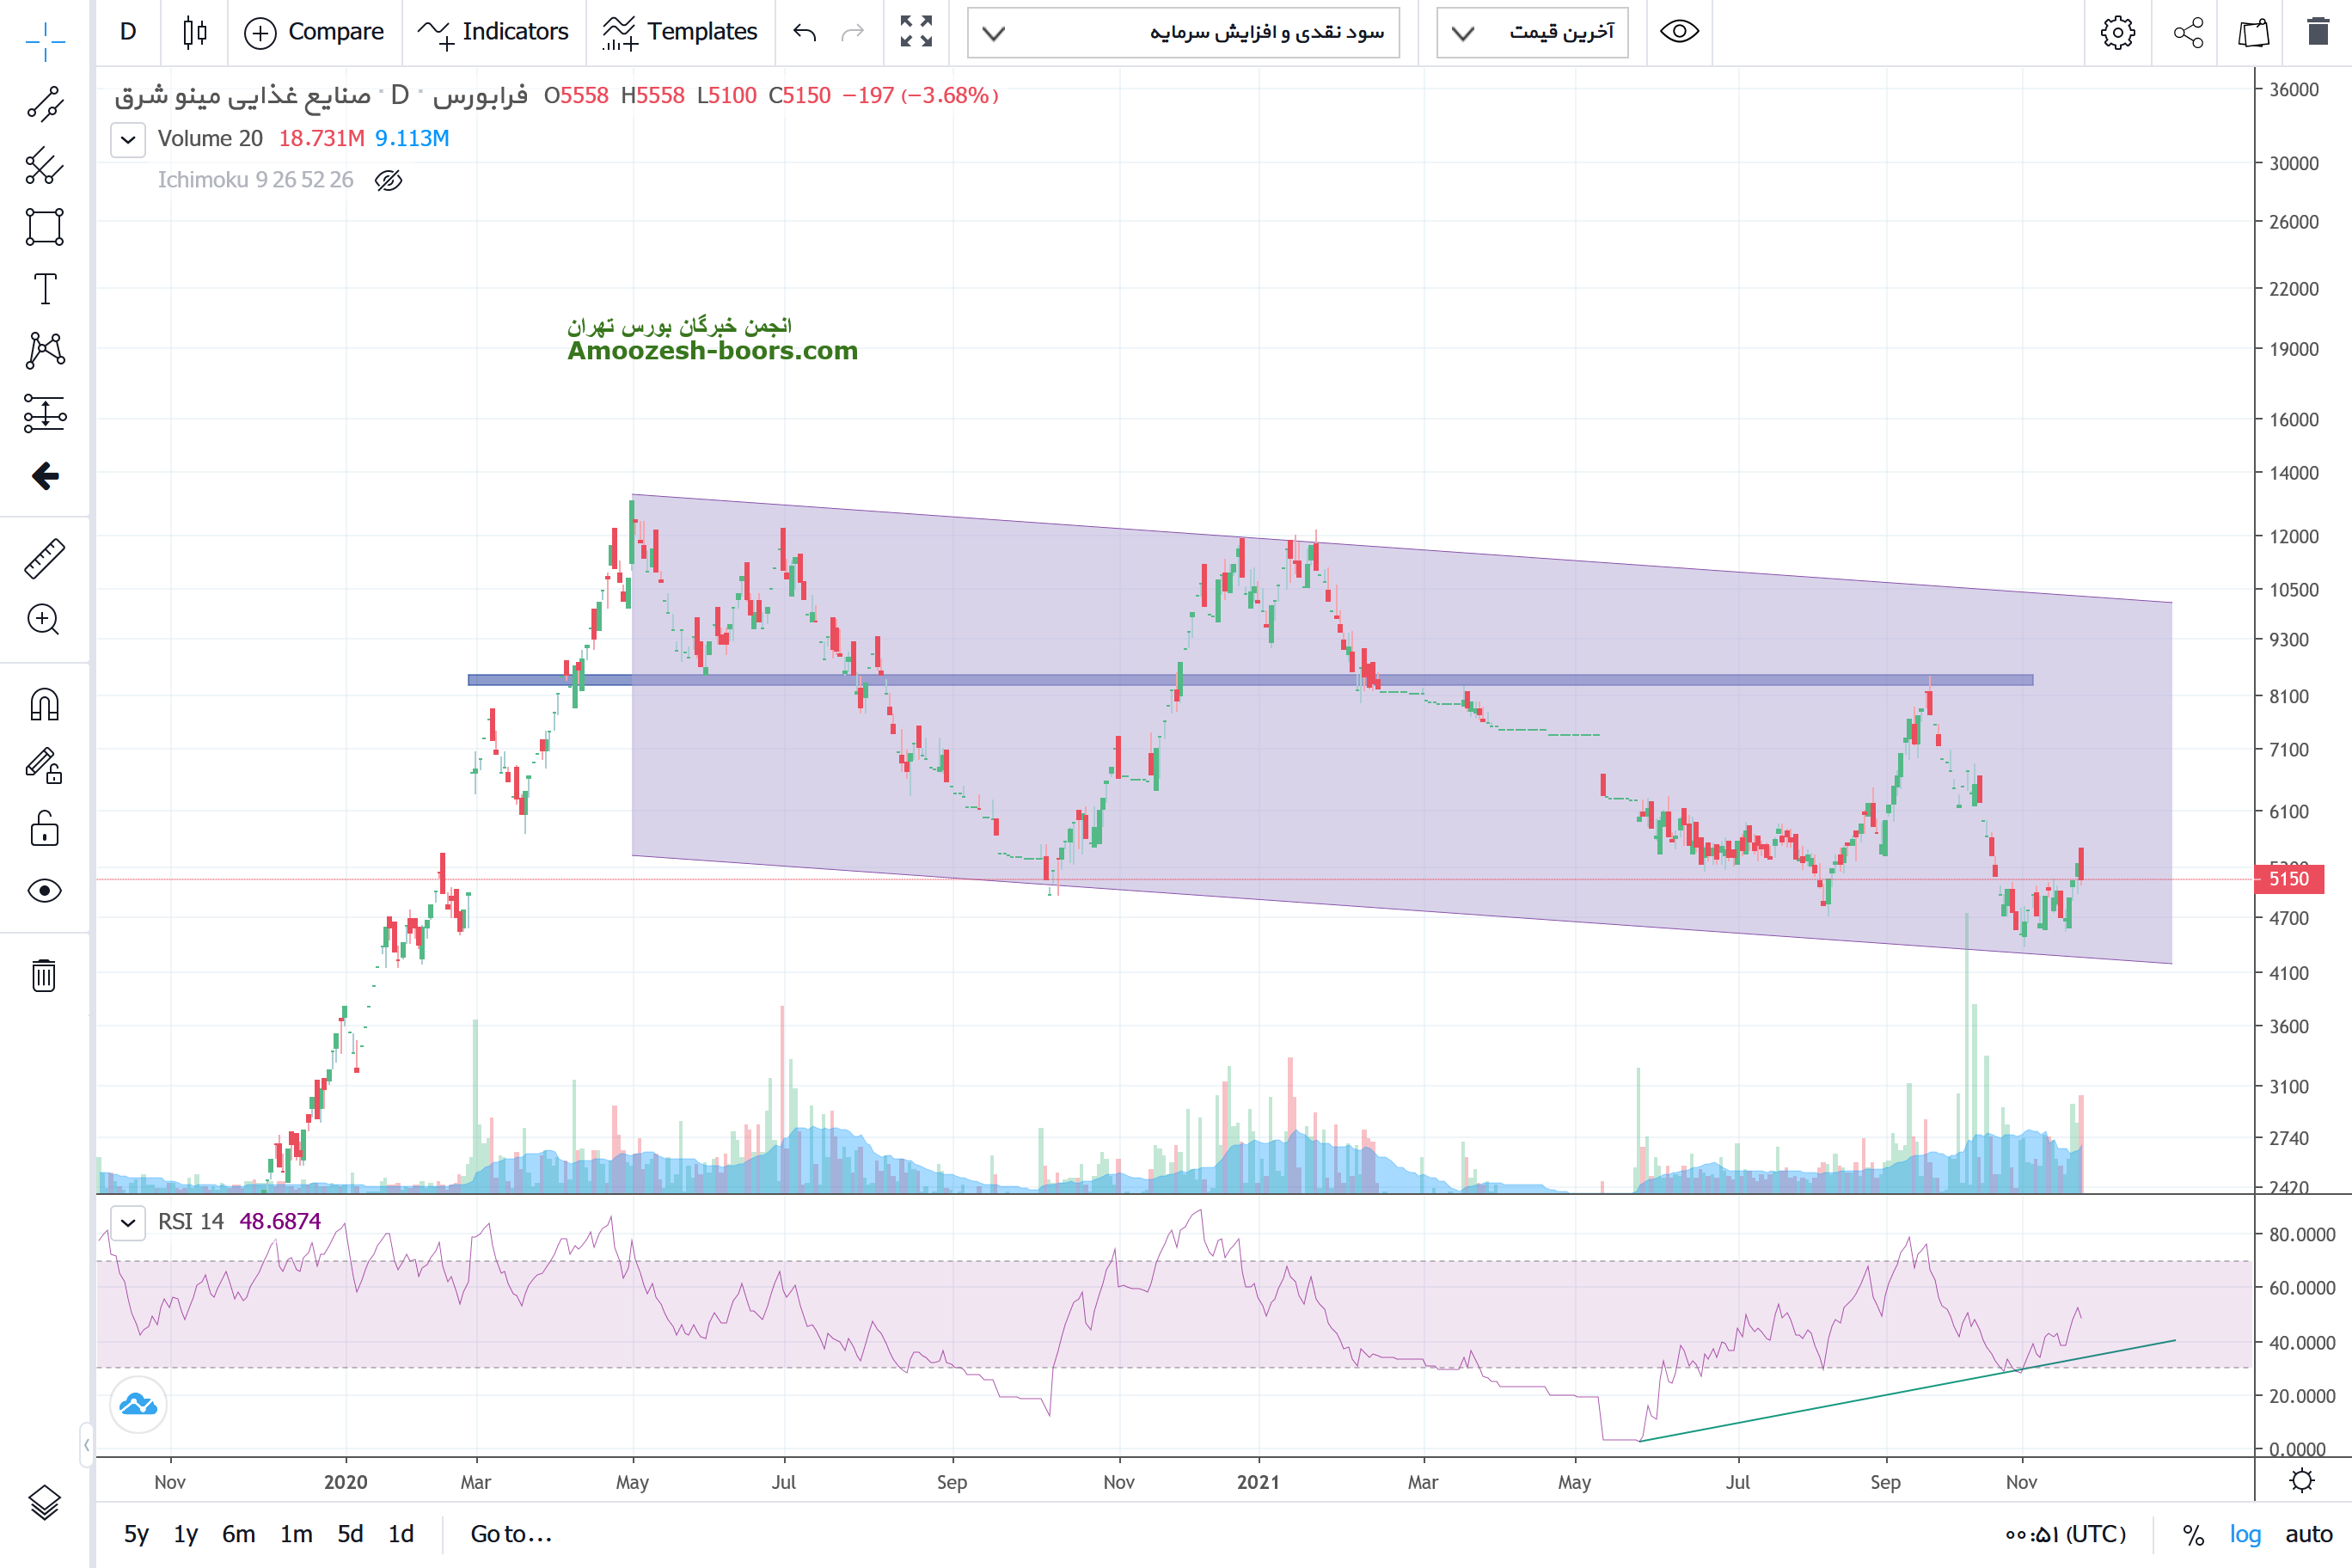Screen dimensions: 2352x1568
Task: Collapse the Volume 20 indicator legend
Action: (x=128, y=139)
